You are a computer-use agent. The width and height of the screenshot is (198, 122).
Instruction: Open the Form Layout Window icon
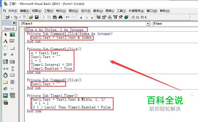tap(110, 17)
